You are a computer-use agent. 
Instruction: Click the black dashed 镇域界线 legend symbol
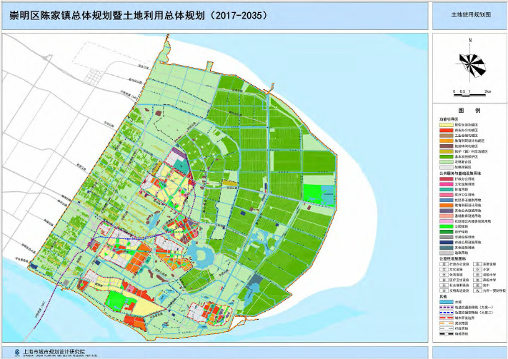click(447, 334)
